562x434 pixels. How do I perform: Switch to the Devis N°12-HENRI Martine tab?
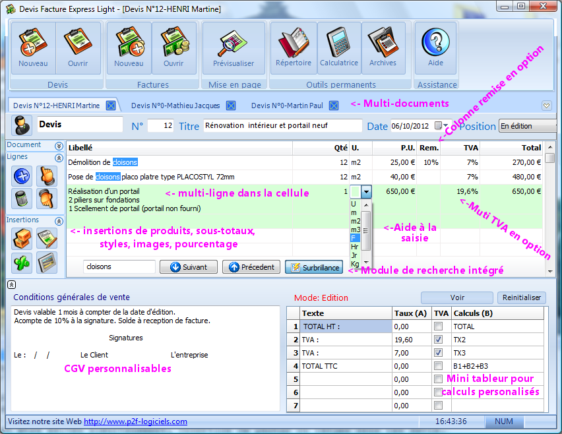[56, 106]
